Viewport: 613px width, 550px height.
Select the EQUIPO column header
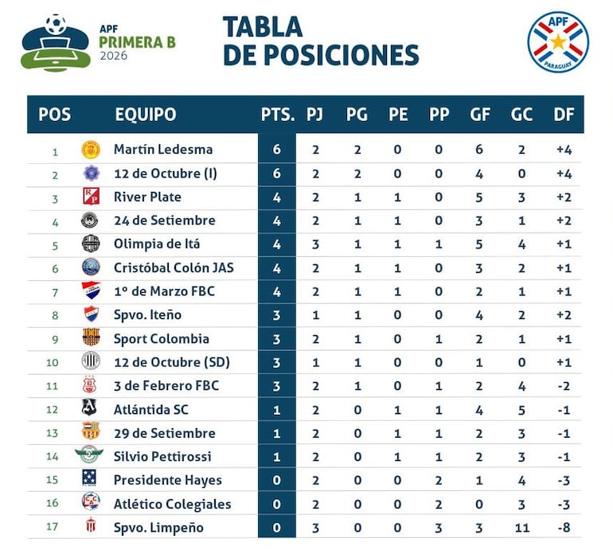pyautogui.click(x=146, y=115)
